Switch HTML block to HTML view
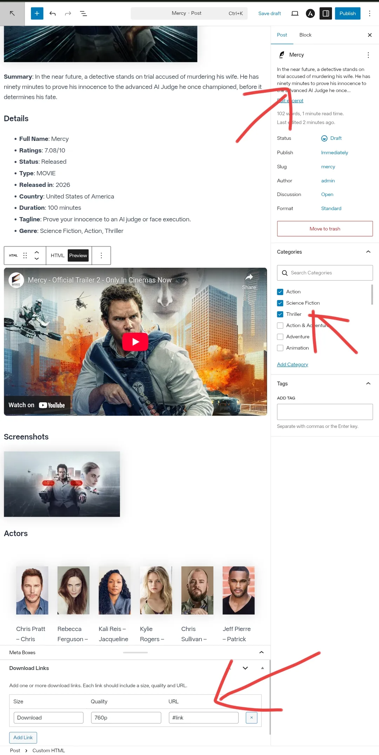Image resolution: width=379 pixels, height=755 pixels. 58,255
